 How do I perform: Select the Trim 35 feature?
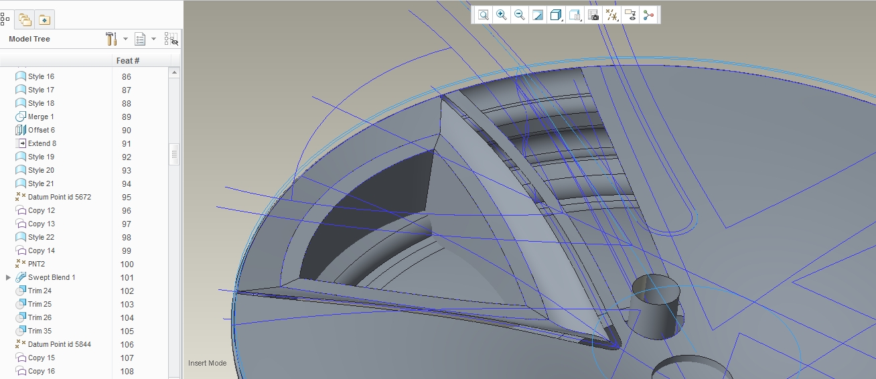[40, 331]
